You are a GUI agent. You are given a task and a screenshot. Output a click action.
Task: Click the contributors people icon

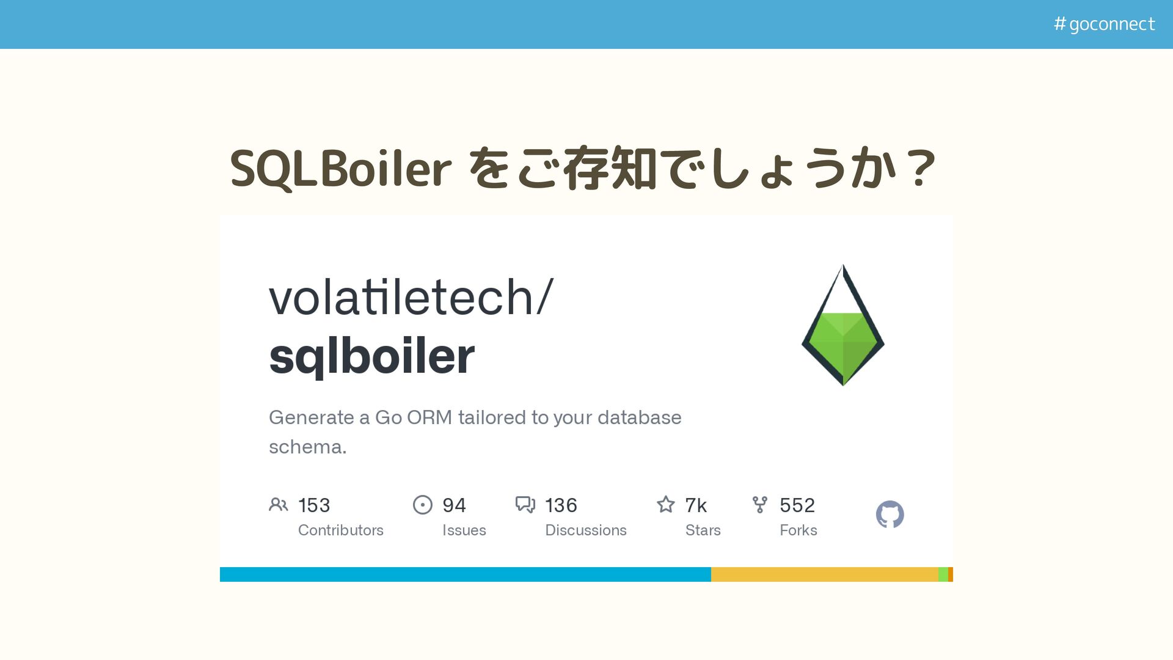point(278,505)
